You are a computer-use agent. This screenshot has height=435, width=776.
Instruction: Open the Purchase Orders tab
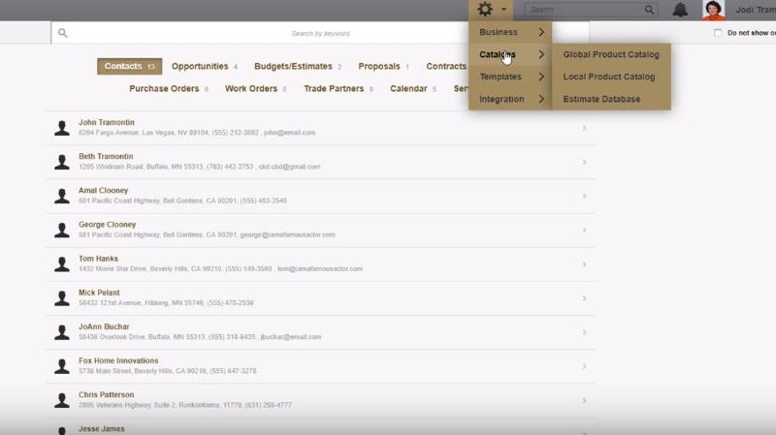click(164, 88)
